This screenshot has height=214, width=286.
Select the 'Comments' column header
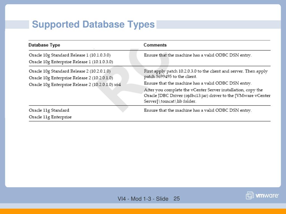[155, 45]
